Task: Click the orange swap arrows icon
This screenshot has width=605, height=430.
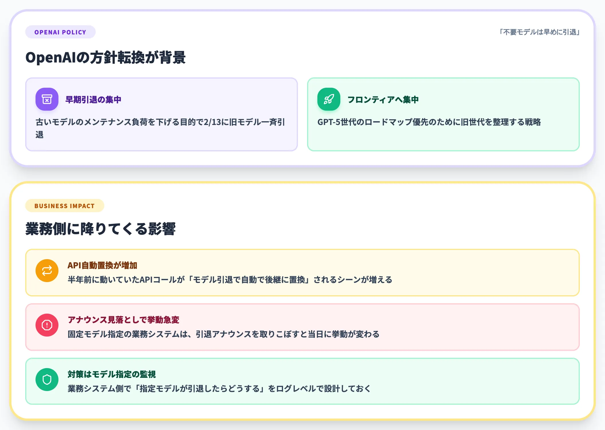Action: click(x=47, y=271)
